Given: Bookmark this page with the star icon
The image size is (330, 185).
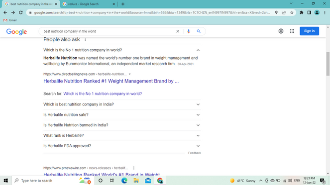Looking at the screenshot, I should point(292,12).
